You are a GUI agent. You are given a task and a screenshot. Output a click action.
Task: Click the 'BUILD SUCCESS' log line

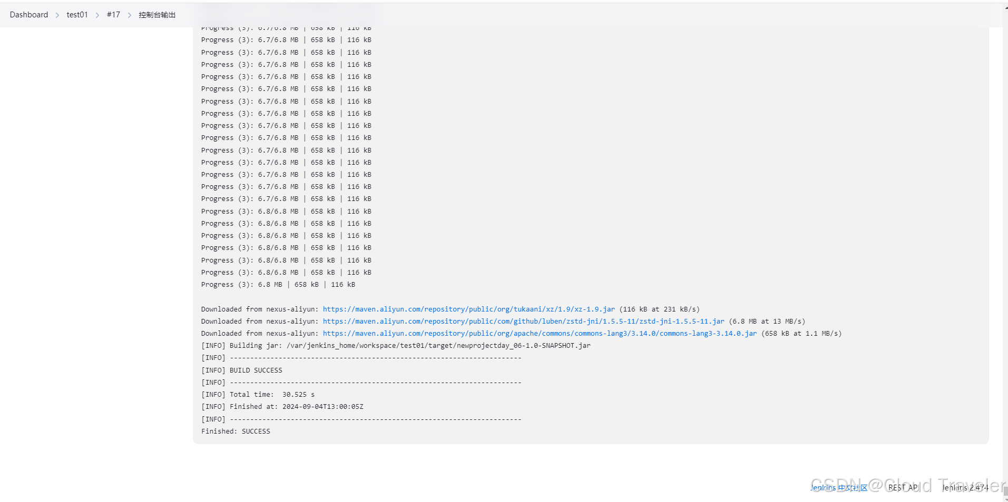click(242, 370)
